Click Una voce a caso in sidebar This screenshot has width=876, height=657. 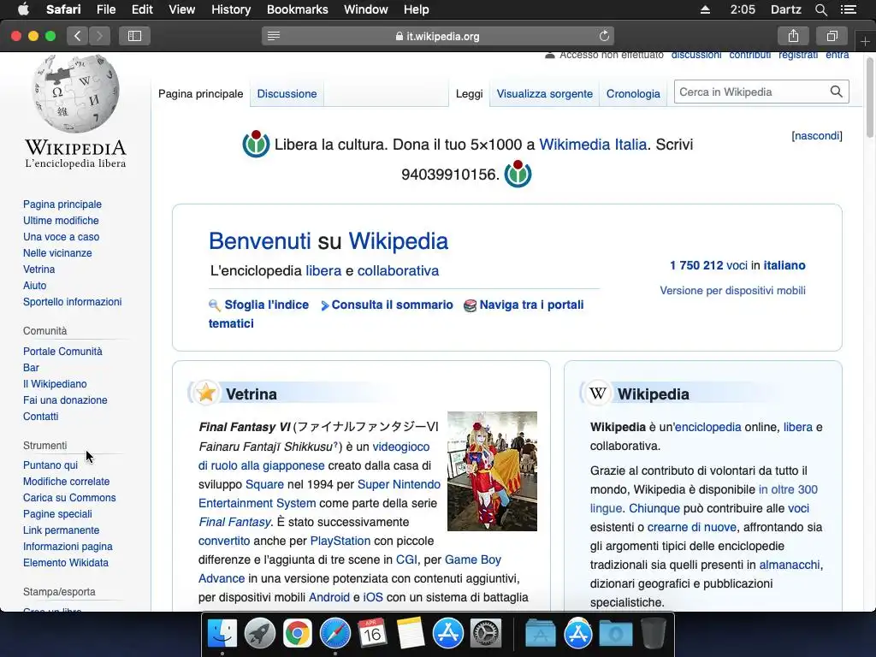point(61,237)
